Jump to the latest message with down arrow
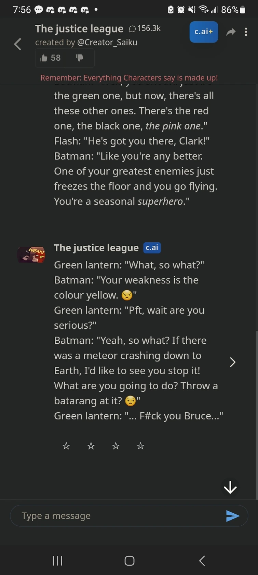This screenshot has height=575, width=258. pos(230,487)
